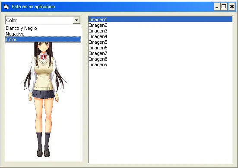Select Imagen4 in the image list
Viewport: 238px width, 168px height.
pyautogui.click(x=160, y=36)
